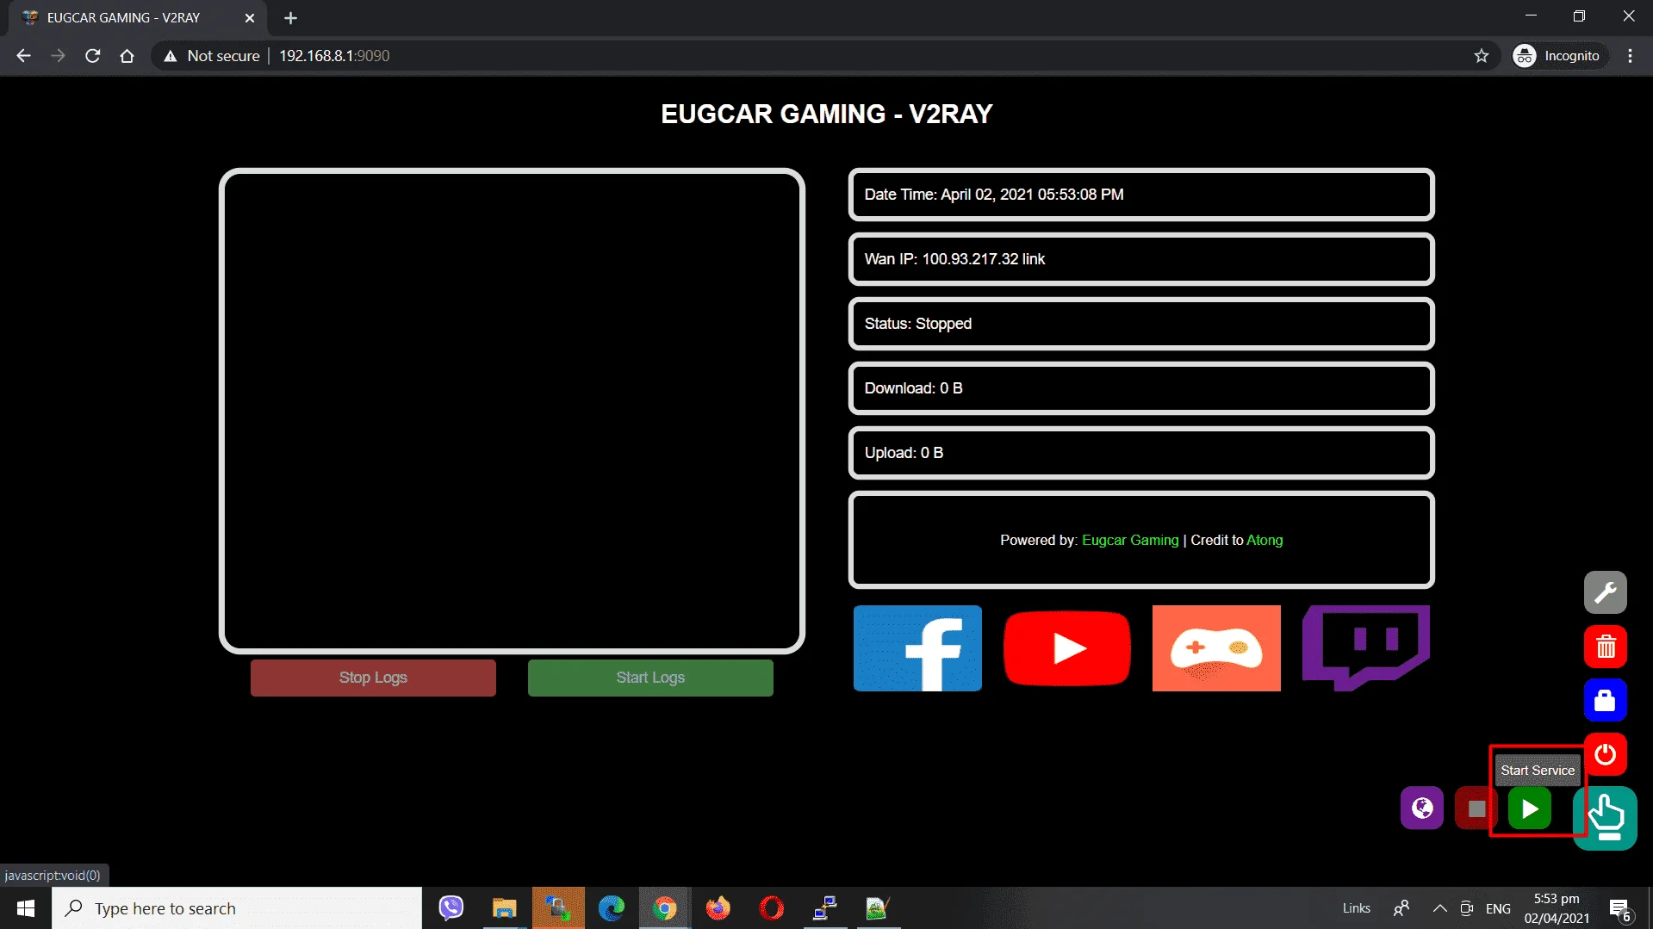
Task: Click the Incognito profile button
Action: [1560, 56]
